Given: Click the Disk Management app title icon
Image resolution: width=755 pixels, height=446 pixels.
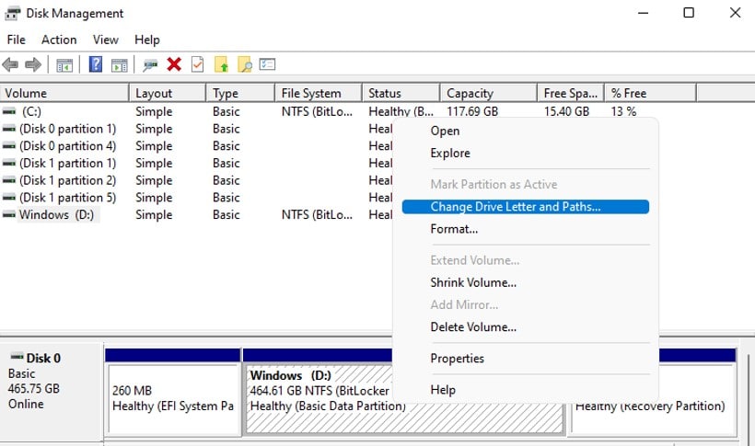Looking at the screenshot, I should (13, 14).
